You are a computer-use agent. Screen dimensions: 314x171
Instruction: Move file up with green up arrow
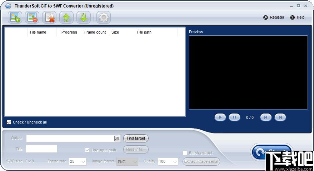click(66, 17)
